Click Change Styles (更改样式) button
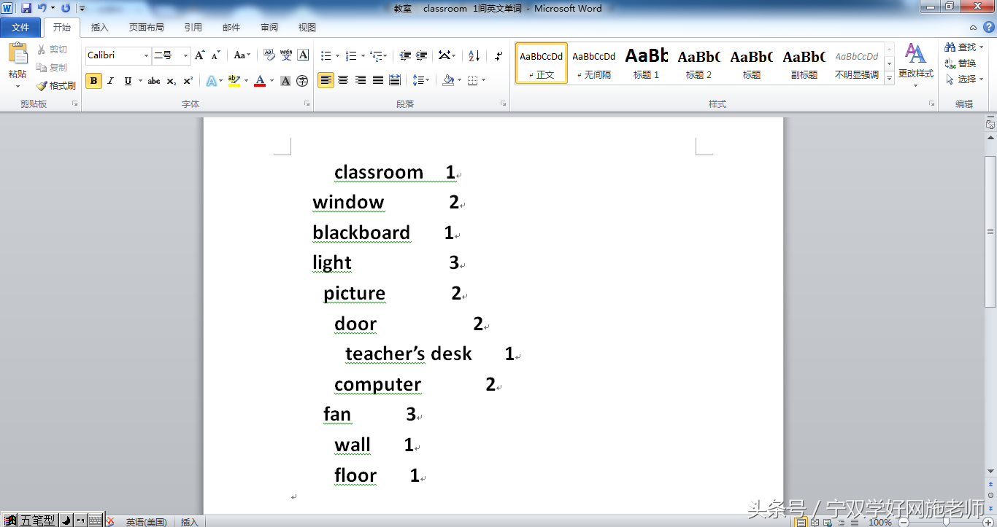Viewport: 997px width, 527px height. [915, 64]
